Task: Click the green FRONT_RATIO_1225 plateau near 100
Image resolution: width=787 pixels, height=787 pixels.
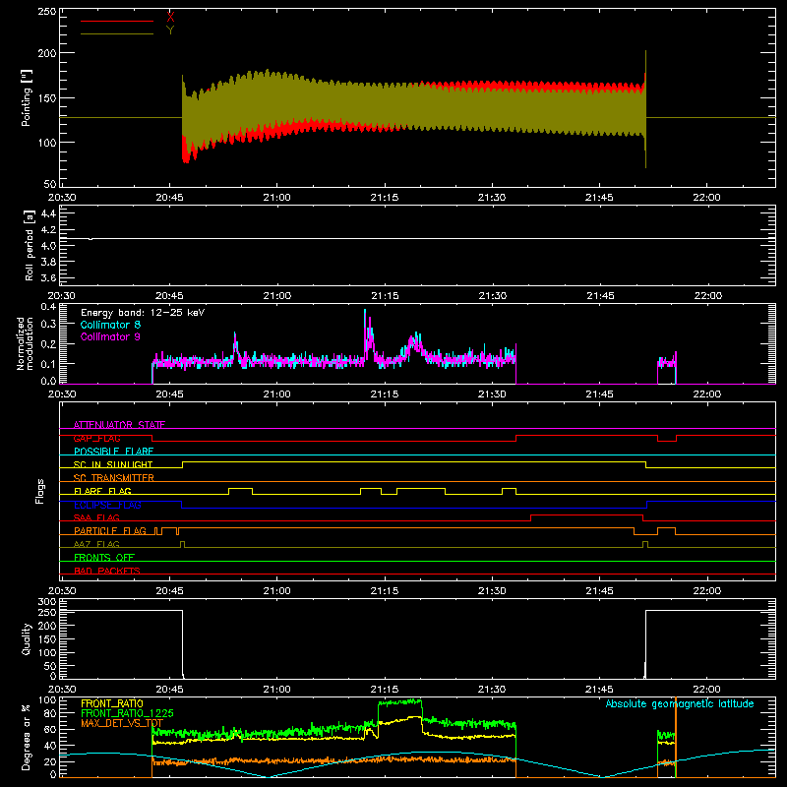Action: pyautogui.click(x=399, y=702)
